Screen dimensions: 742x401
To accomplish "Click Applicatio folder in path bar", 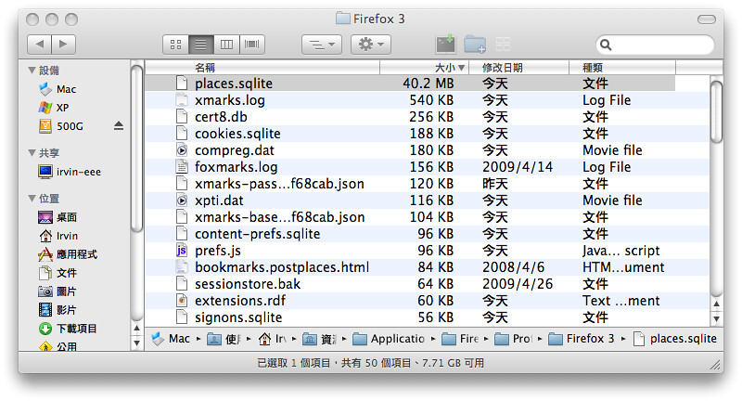I will [389, 339].
